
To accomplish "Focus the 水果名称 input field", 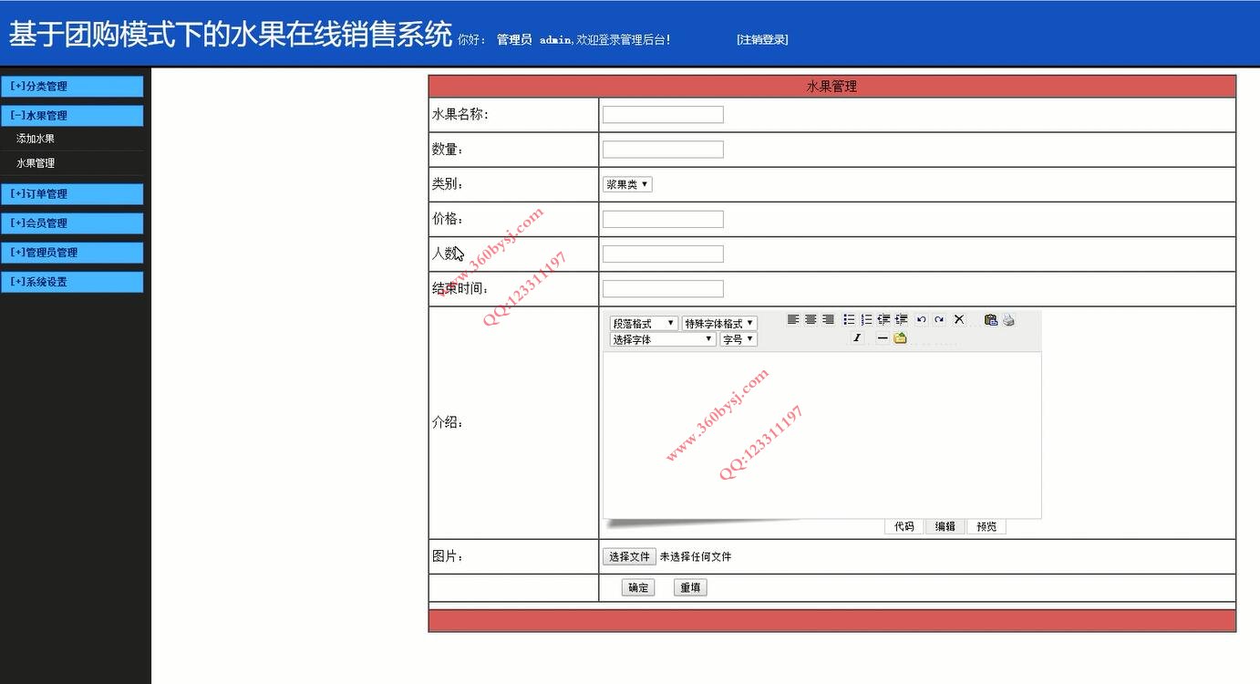I will pyautogui.click(x=663, y=115).
